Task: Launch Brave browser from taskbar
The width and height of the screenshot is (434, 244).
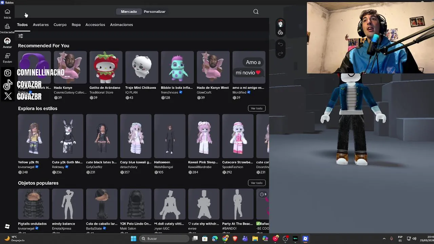Action: [235, 239]
